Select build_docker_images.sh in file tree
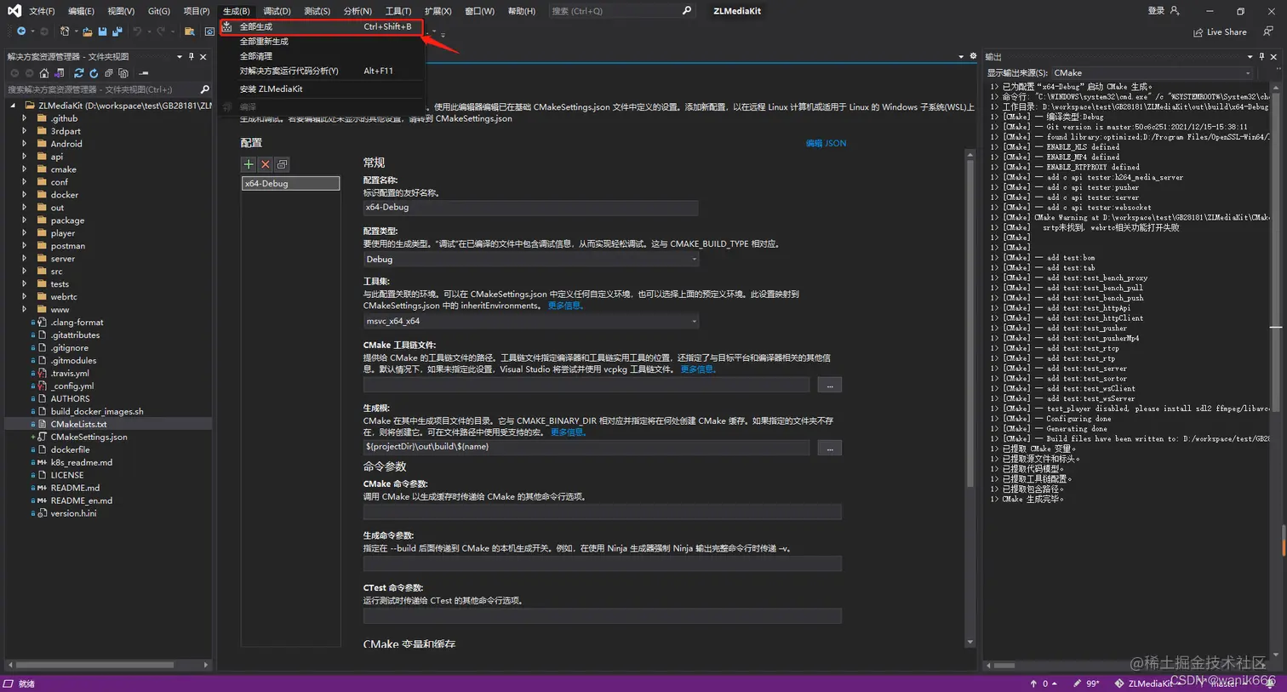Screen dimensions: 1287x692 pos(97,411)
